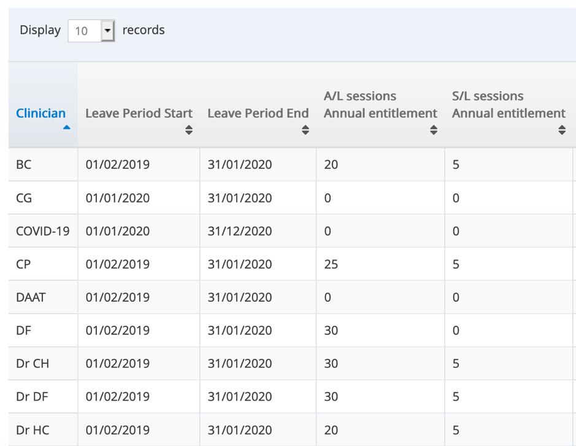Click sort icon for S/L sessions column

coord(562,130)
